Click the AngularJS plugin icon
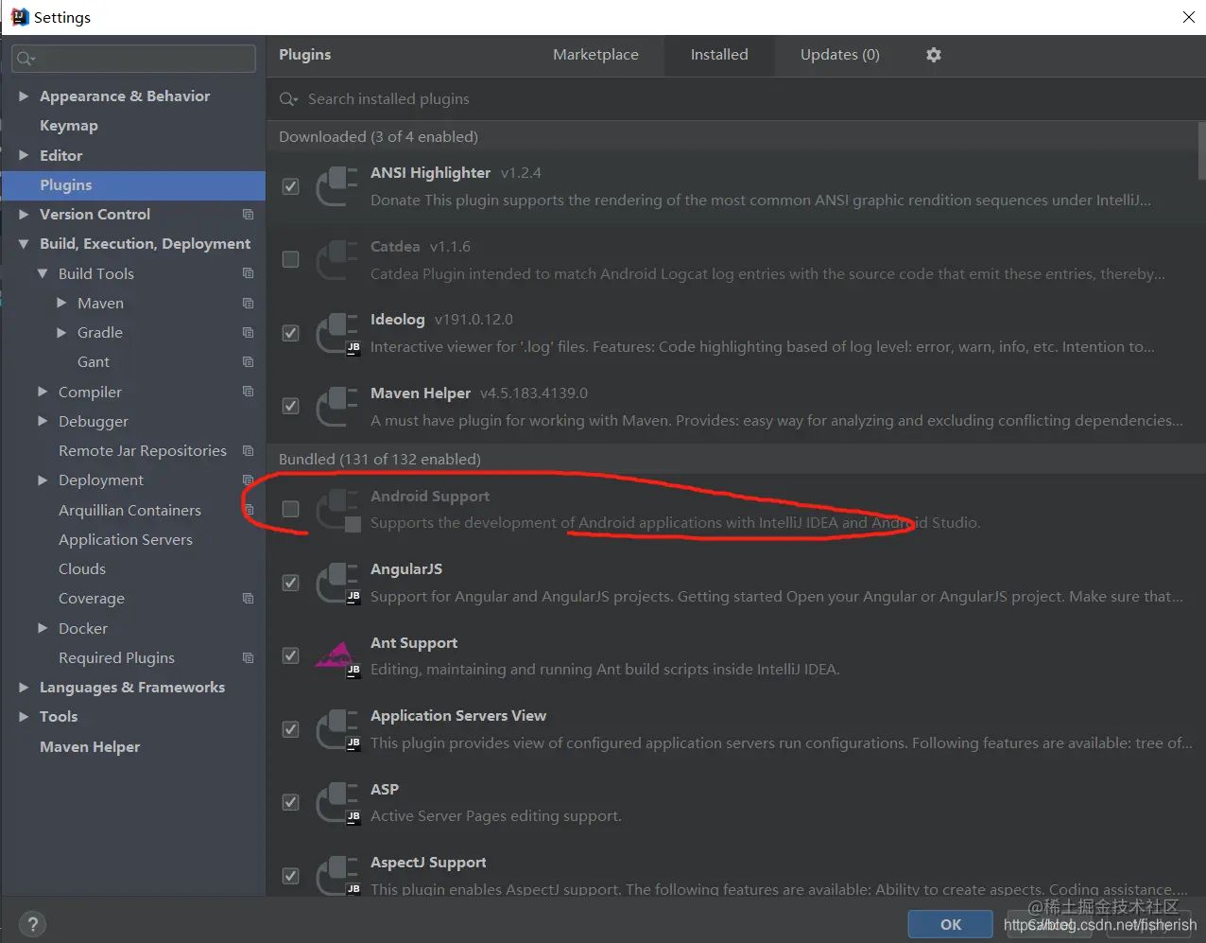 point(337,583)
